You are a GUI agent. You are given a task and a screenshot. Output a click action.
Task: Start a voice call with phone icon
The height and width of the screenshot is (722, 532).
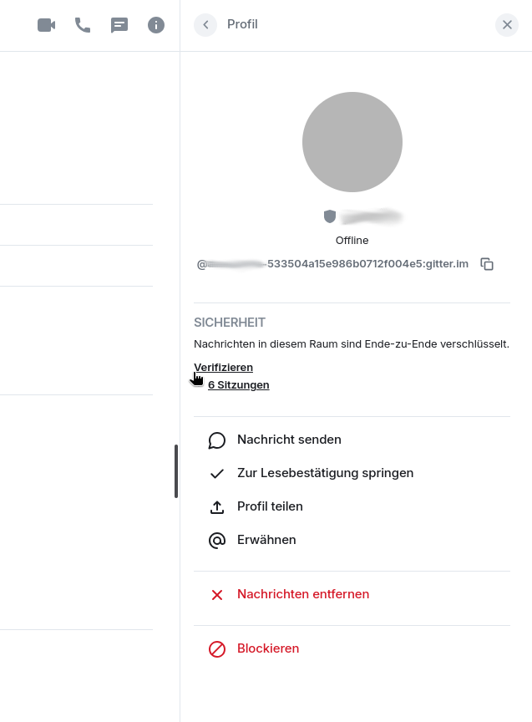pos(83,25)
